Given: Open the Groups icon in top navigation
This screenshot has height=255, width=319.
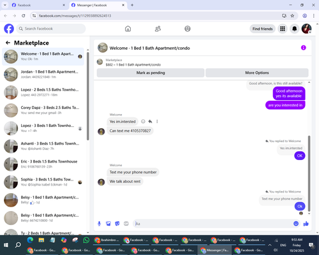Looking at the screenshot, I should pos(188,29).
